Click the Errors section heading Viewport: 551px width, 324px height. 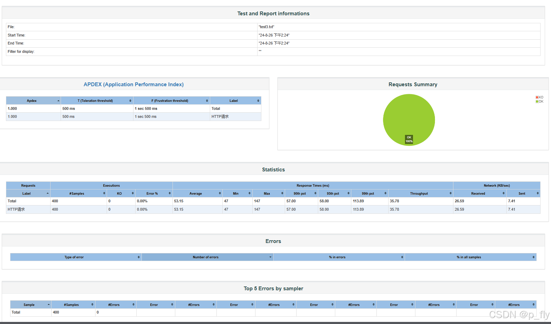pos(273,241)
